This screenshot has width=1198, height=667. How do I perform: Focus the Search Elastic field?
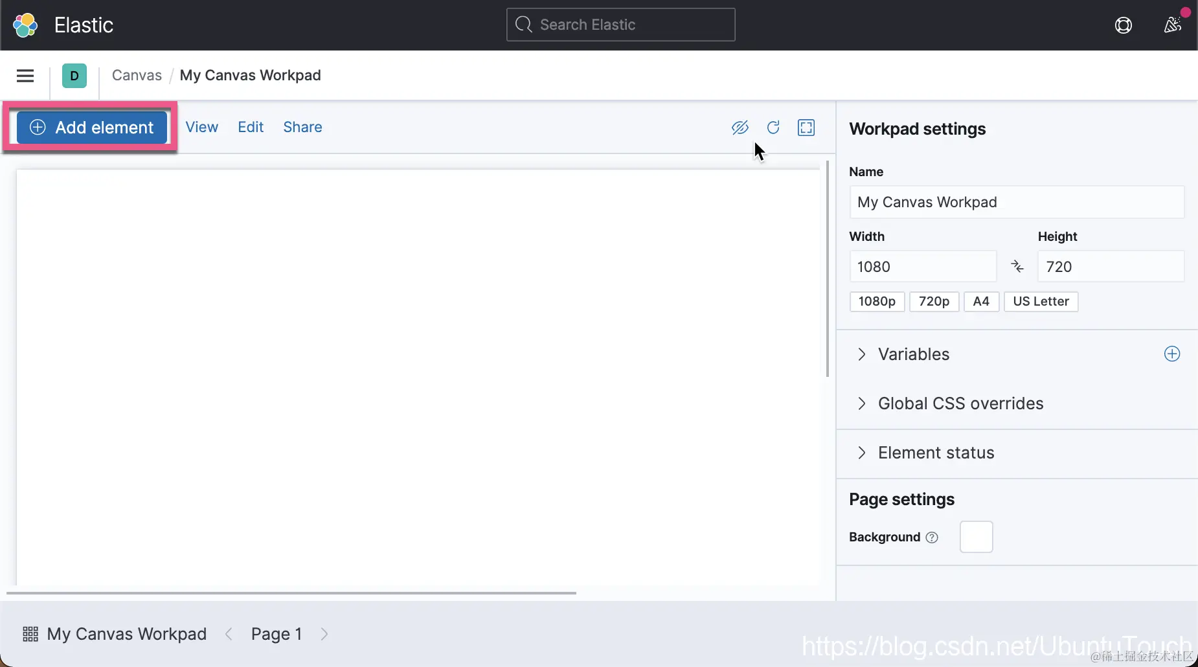621,25
